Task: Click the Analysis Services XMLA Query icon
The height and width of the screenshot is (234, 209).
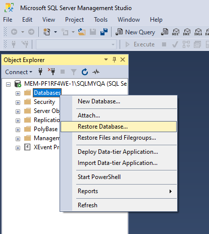Action: tap(198, 32)
